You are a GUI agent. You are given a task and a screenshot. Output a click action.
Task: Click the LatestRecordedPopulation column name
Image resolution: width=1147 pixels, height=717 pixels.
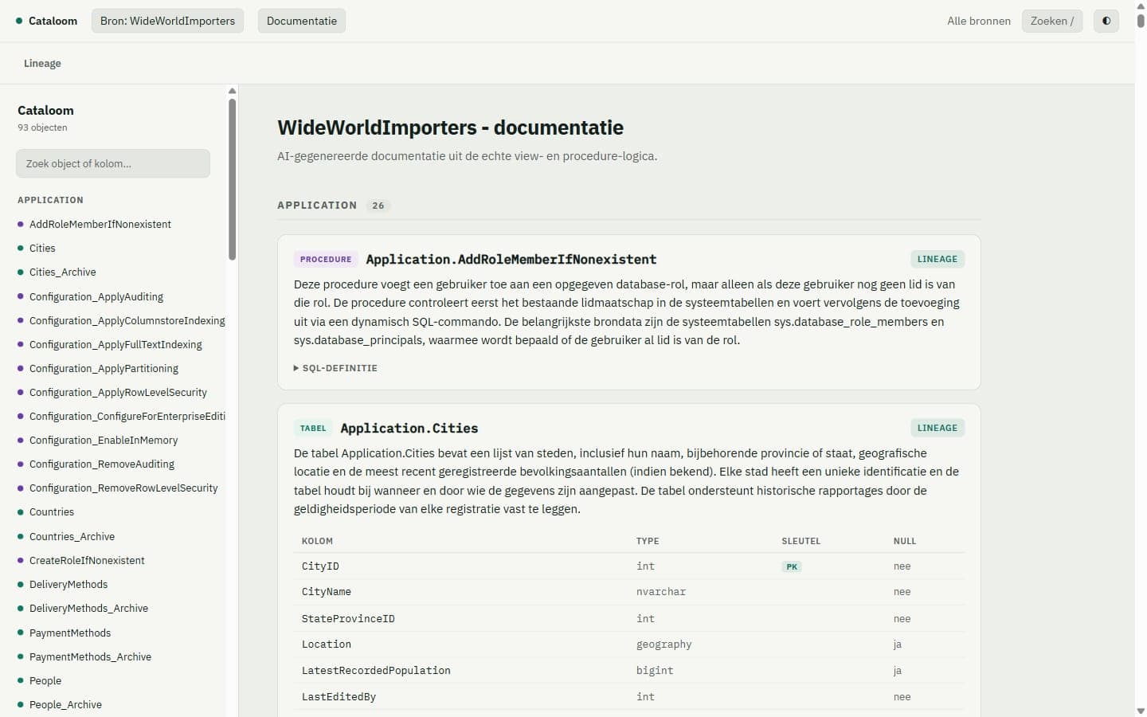tap(376, 671)
